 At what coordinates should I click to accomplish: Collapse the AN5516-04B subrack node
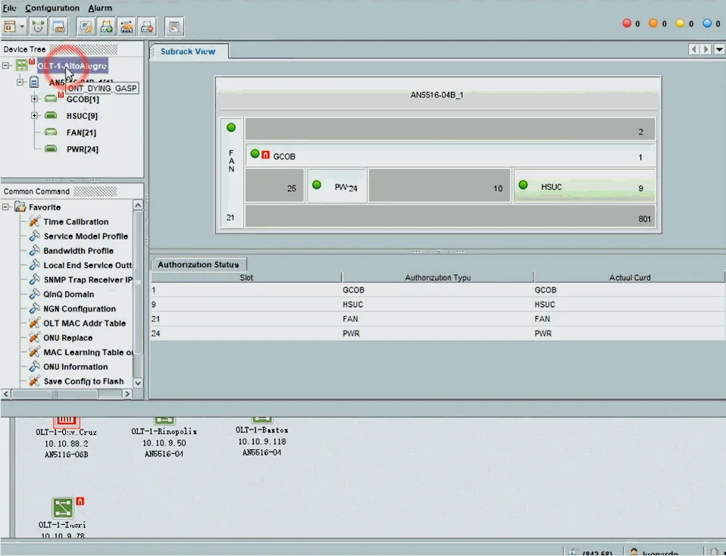click(20, 82)
